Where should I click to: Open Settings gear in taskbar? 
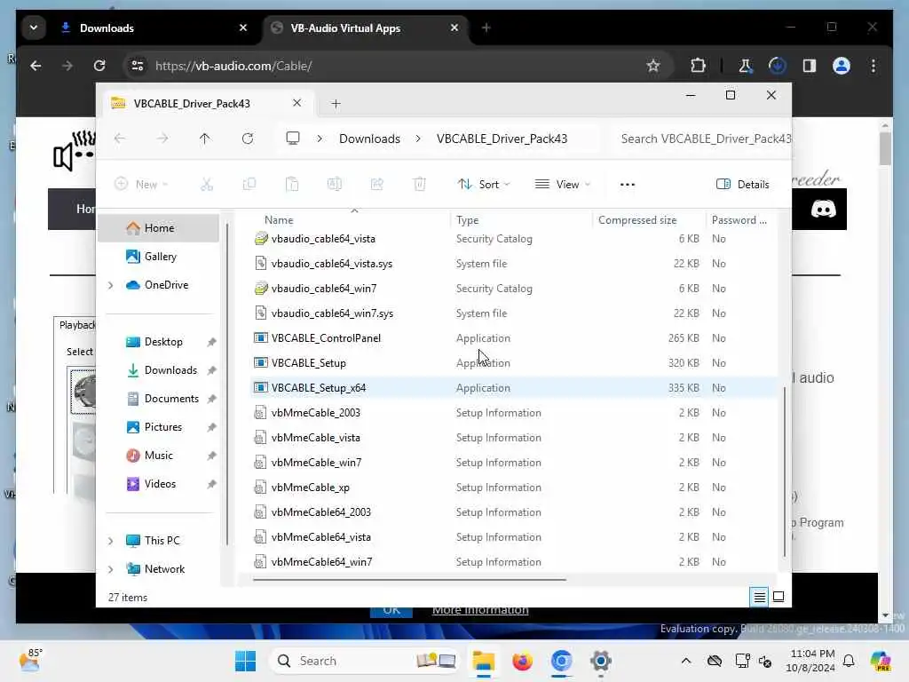click(601, 661)
